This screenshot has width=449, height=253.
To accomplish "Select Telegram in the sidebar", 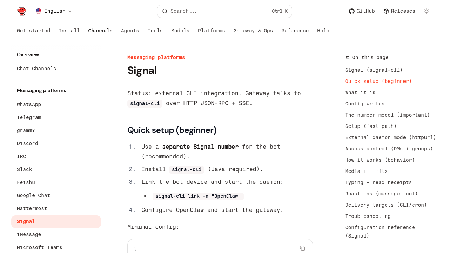I will click(x=29, y=117).
